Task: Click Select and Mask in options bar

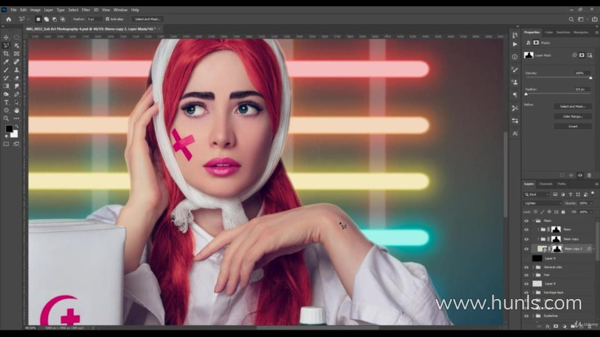Action: pyautogui.click(x=147, y=19)
